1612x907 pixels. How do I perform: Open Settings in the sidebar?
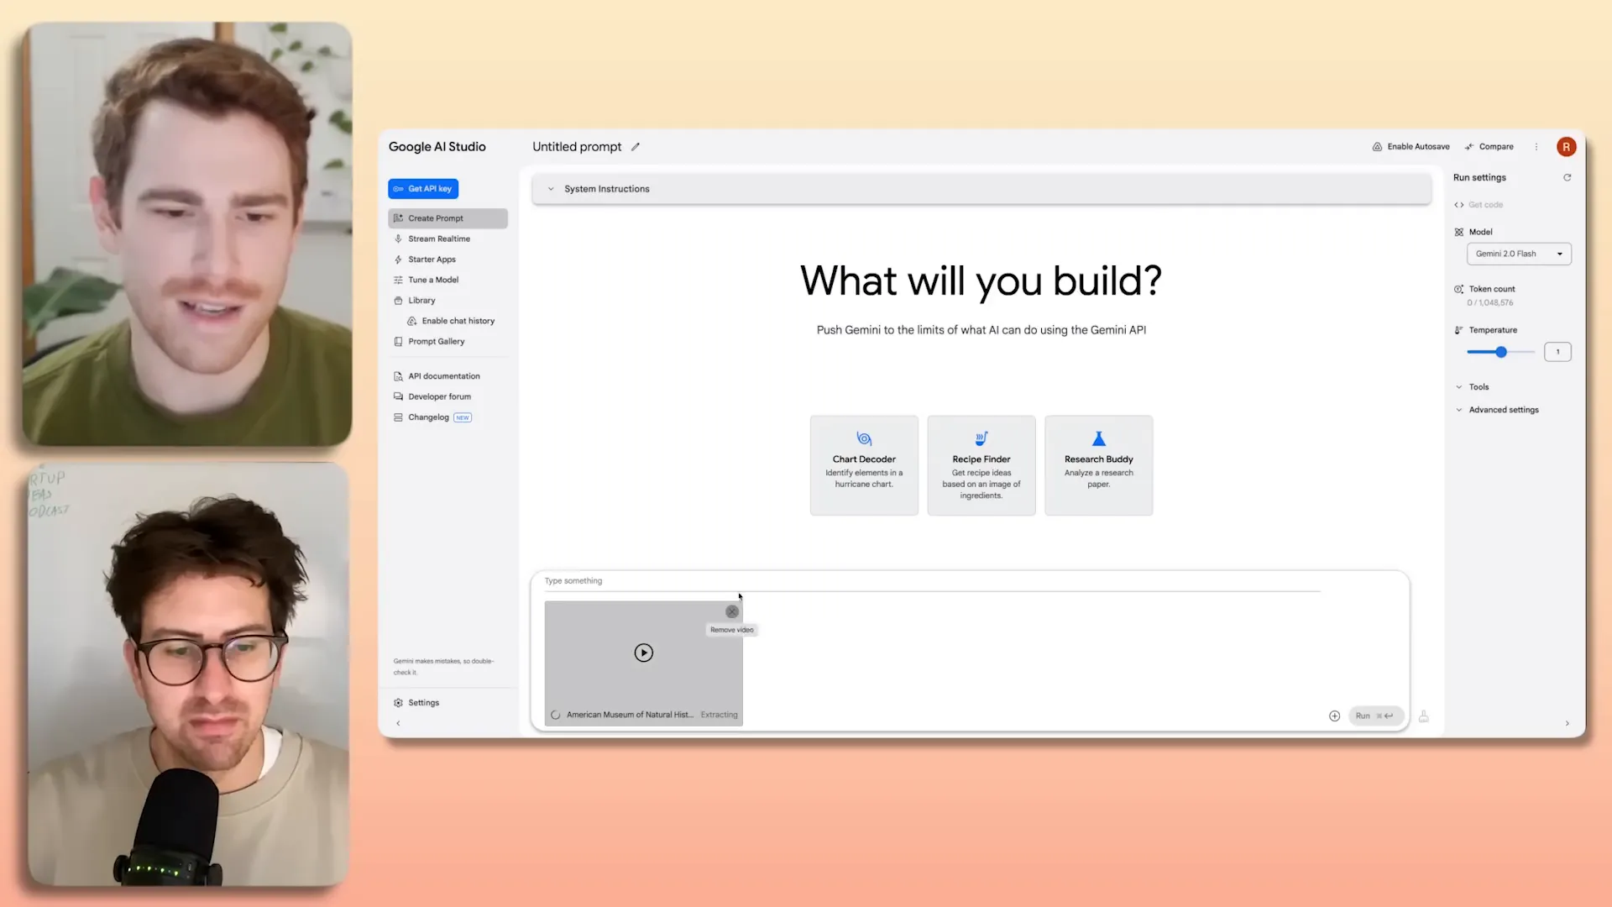coord(423,703)
